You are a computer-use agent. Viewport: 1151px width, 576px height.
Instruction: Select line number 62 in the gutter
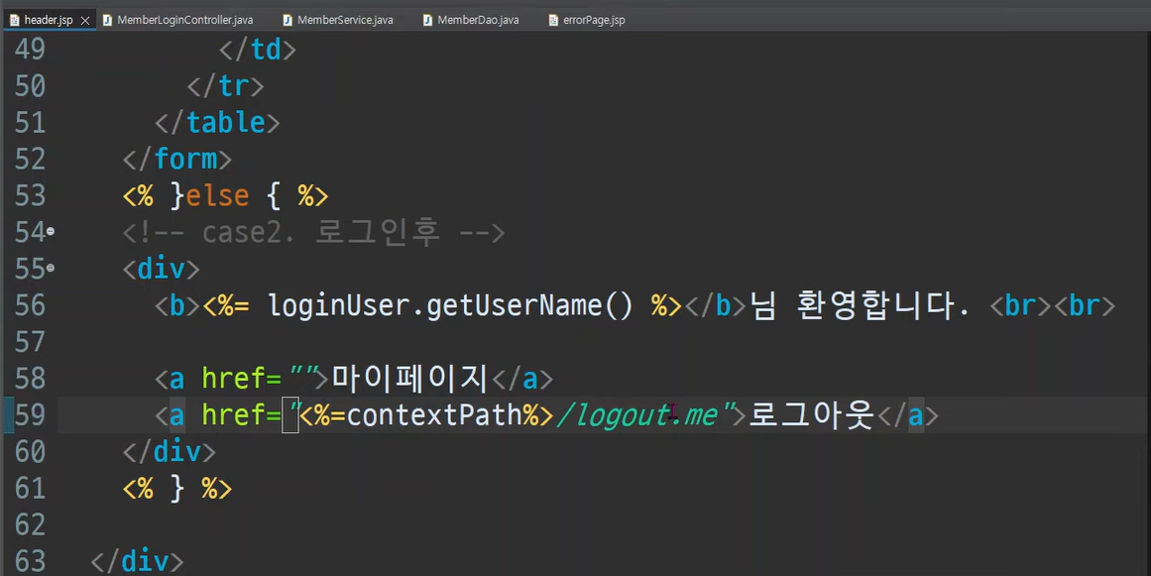point(30,525)
